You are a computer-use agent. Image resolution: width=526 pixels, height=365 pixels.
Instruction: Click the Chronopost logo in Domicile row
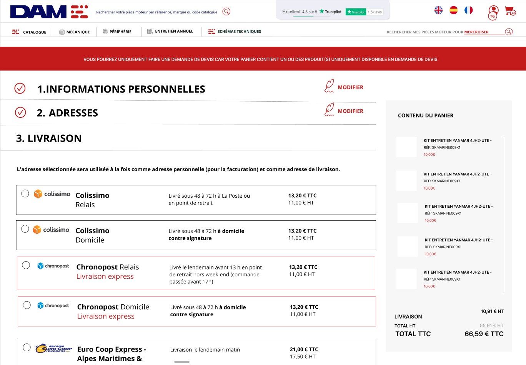[53, 306]
